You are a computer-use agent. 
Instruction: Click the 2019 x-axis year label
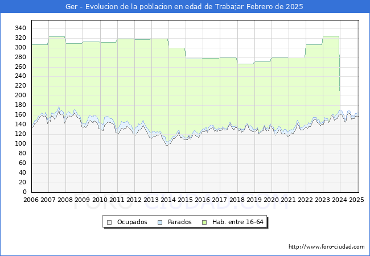(x=254, y=200)
